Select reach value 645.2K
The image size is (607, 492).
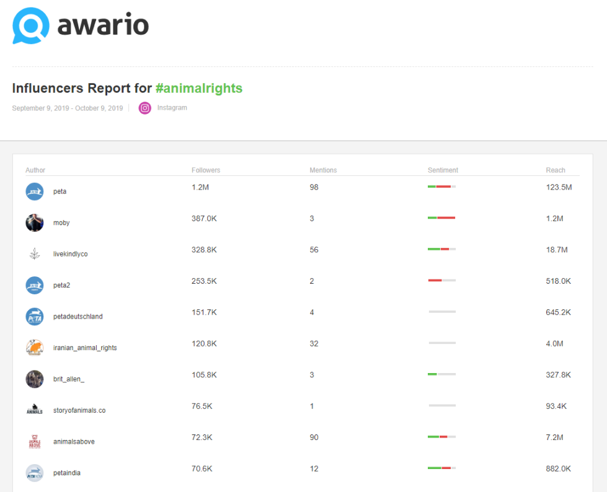(x=558, y=312)
